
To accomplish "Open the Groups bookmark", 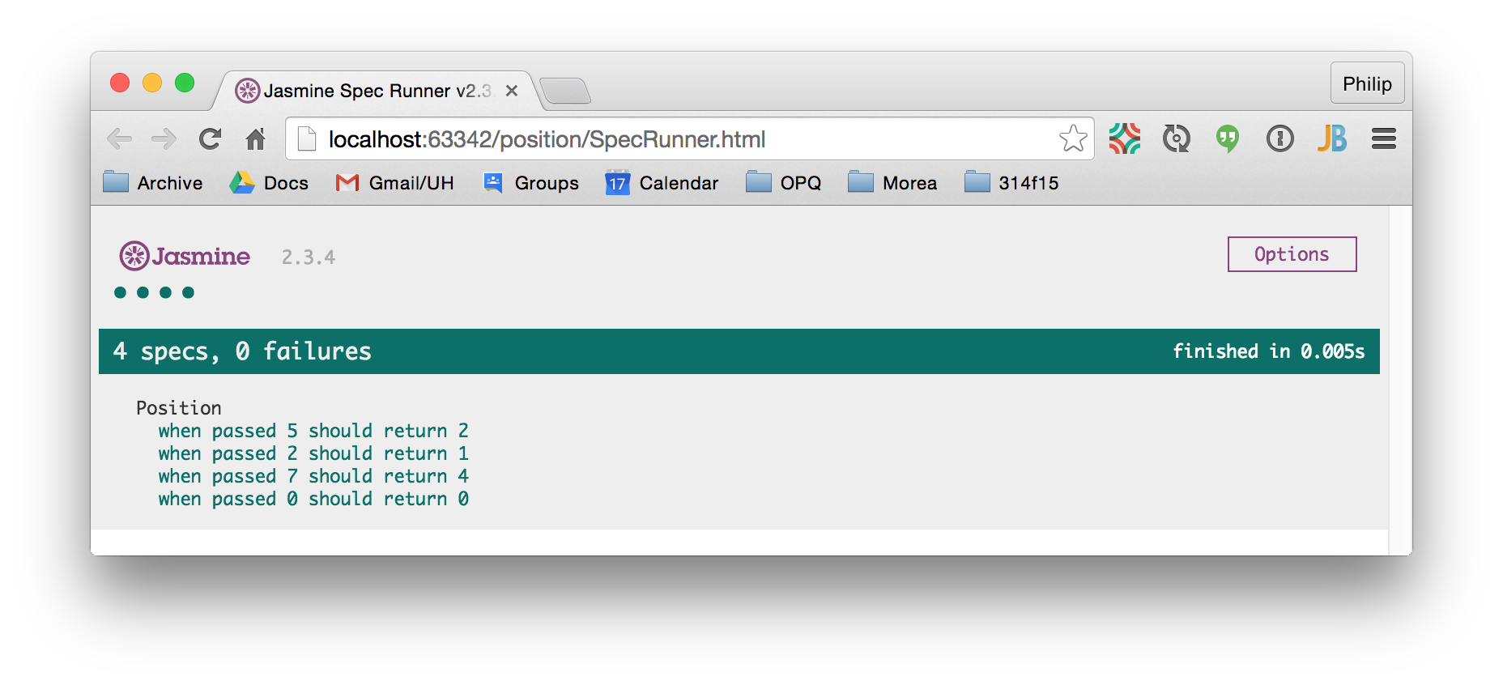I will pyautogui.click(x=530, y=183).
